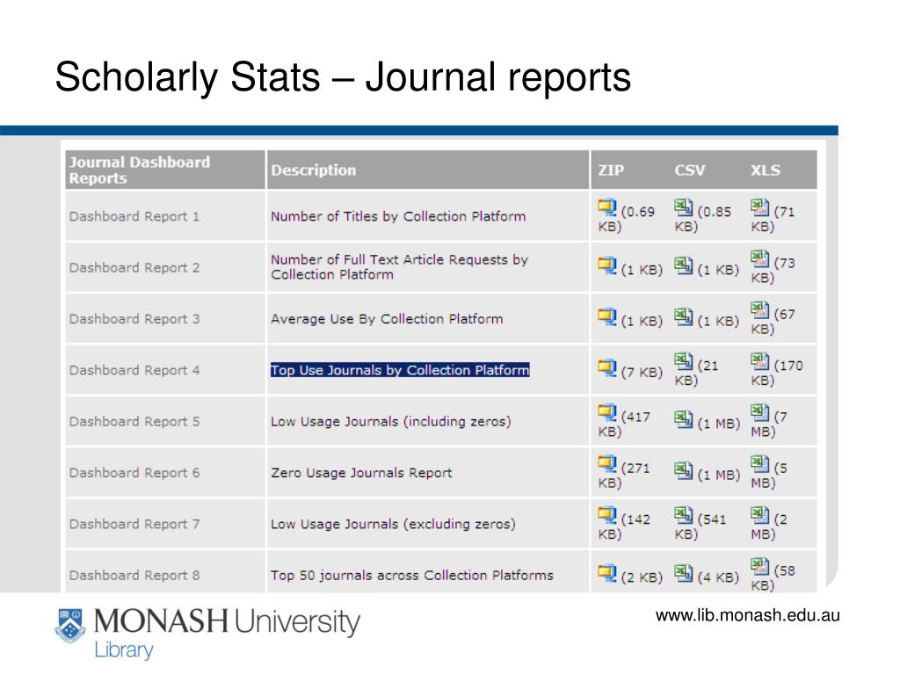Open the Dashboard Report 2 link

point(134,267)
